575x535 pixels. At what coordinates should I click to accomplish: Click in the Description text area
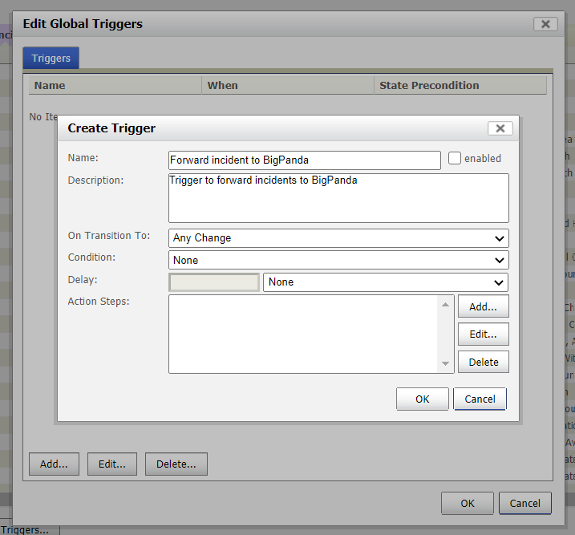pyautogui.click(x=338, y=198)
